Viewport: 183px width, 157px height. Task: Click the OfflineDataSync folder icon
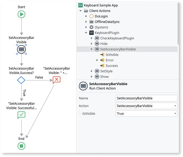click(92, 22)
